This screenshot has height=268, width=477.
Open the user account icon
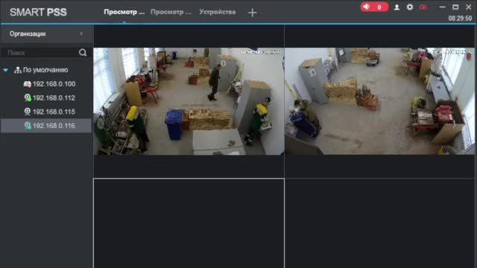[x=397, y=7]
